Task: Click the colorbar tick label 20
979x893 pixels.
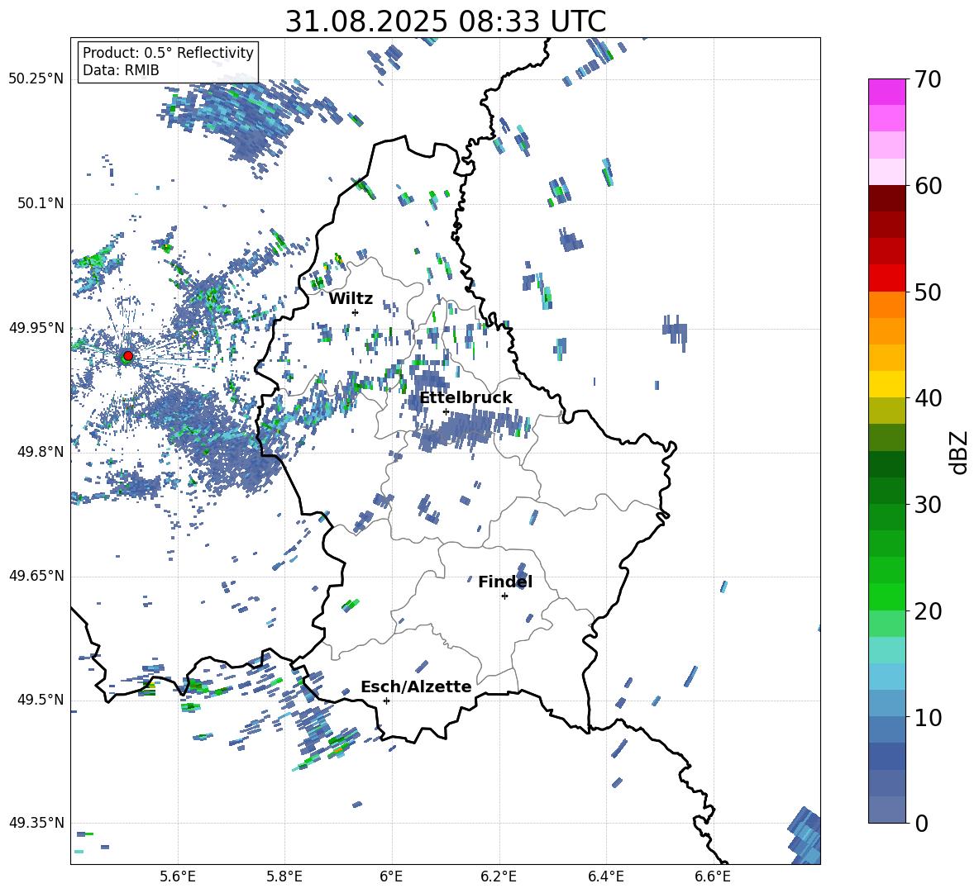Action: [928, 611]
